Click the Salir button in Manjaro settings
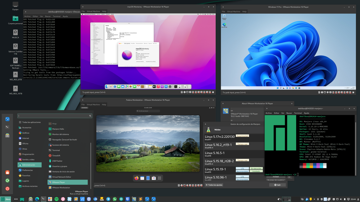Image resolution: width=360 pixels, height=202 pixels. pos(277,185)
